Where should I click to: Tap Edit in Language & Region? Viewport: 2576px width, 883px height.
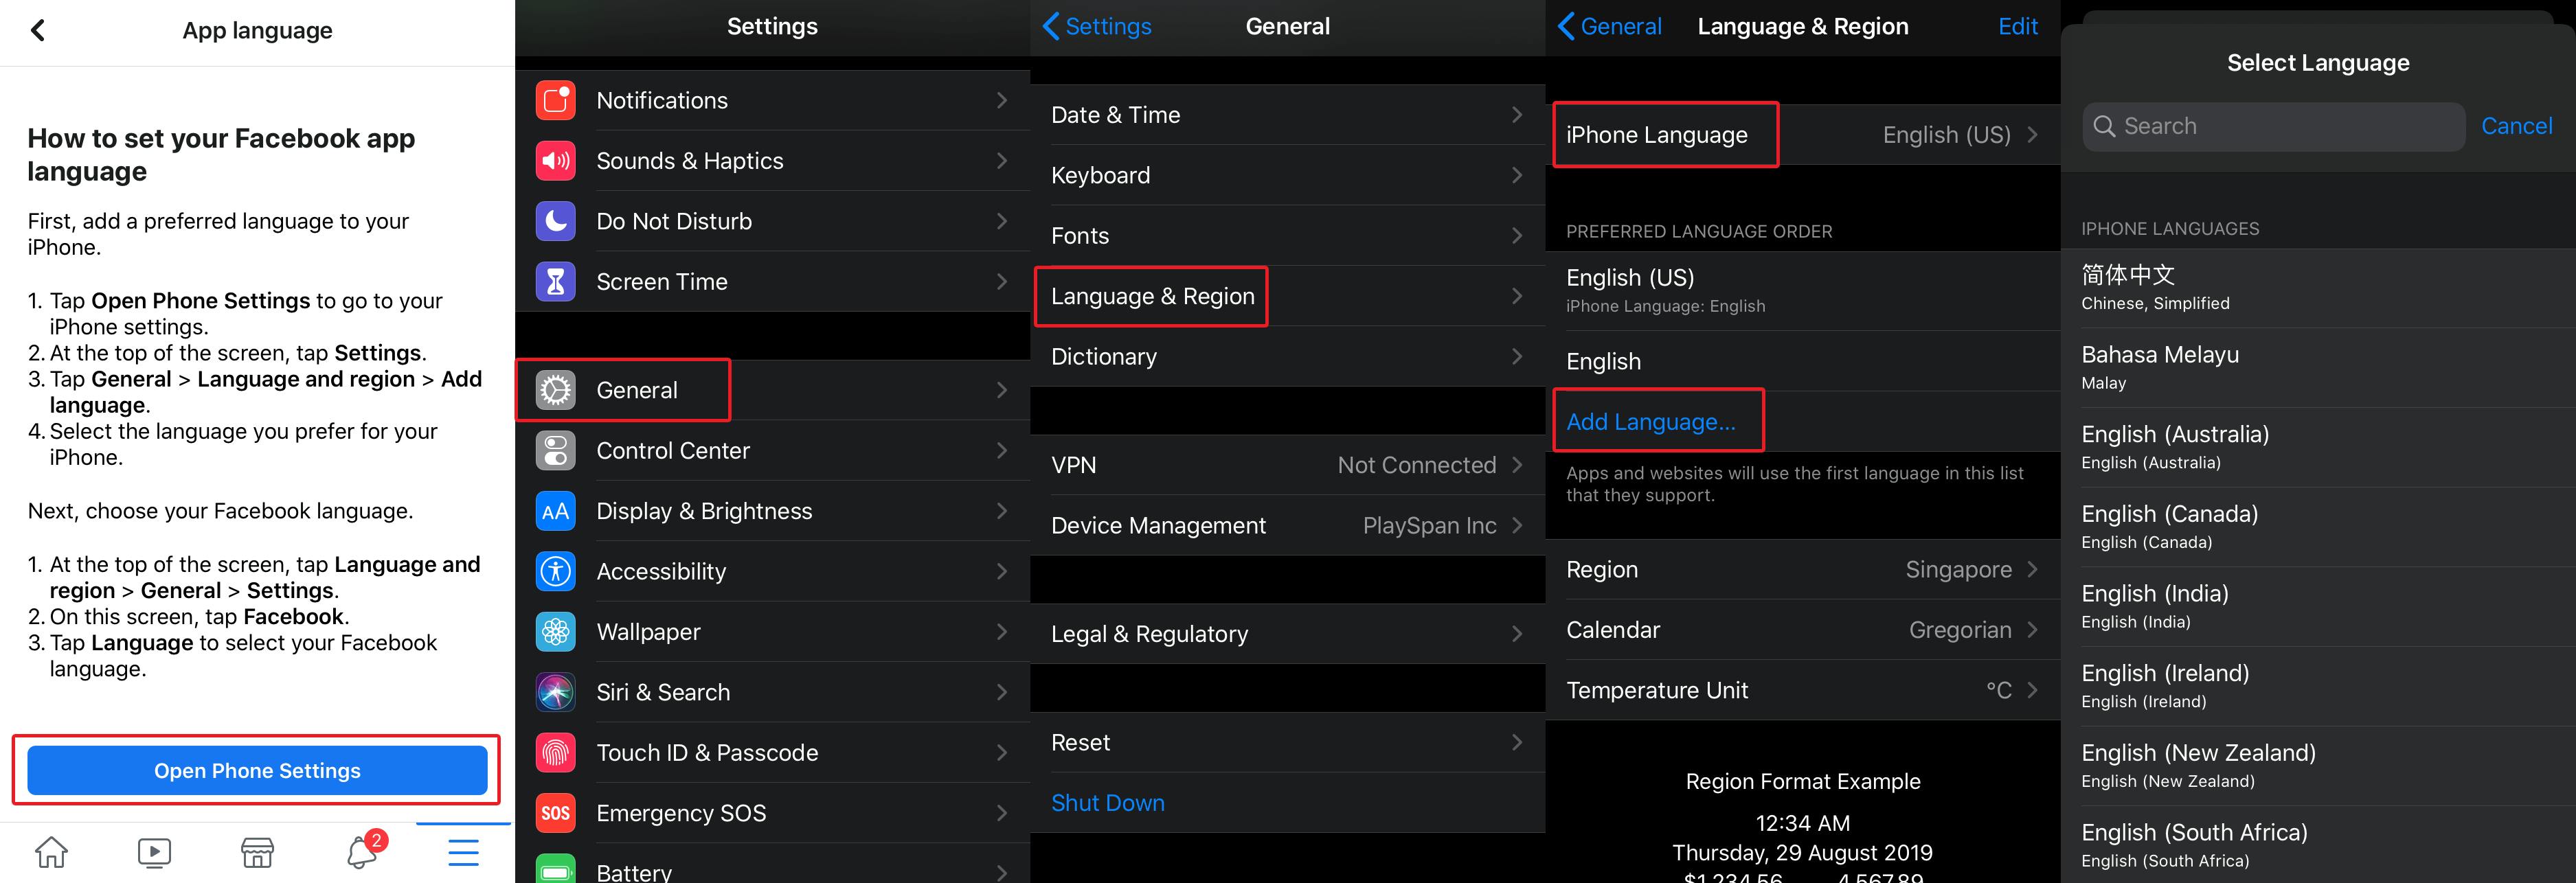coord(2017,27)
